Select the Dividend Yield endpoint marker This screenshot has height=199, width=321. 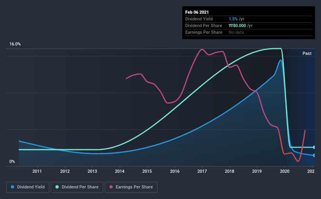click(x=314, y=155)
